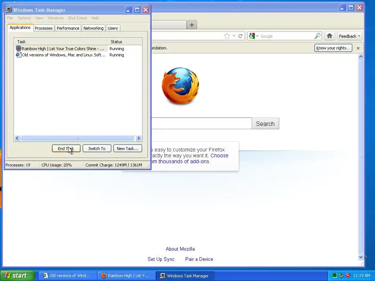
Task: Open the File menu in Task Manager
Action: [10, 18]
